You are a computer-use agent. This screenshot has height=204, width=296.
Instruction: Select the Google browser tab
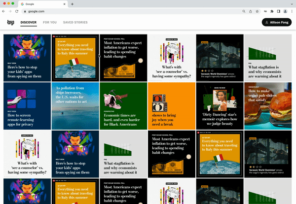(43, 4)
